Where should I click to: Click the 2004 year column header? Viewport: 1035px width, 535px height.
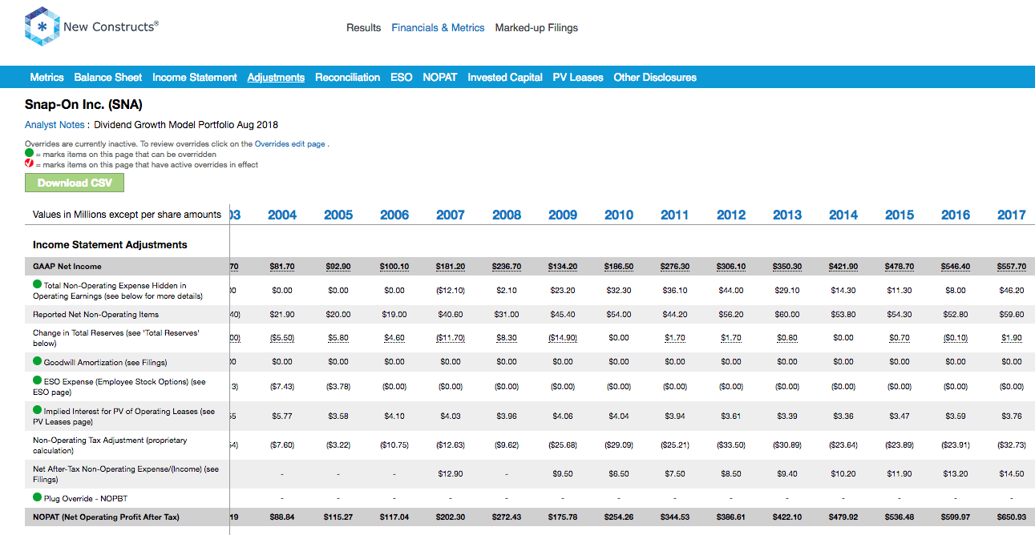pos(282,215)
